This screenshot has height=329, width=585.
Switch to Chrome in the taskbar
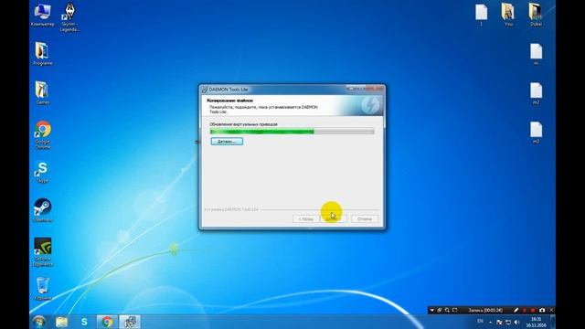click(107, 322)
